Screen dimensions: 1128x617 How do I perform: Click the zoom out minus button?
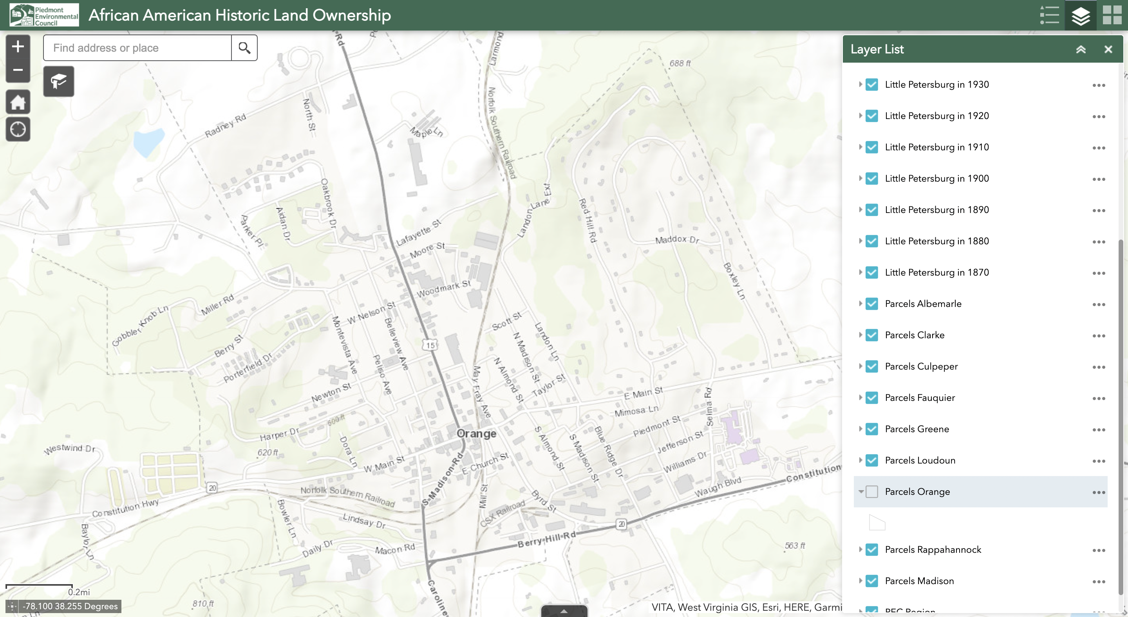coord(18,70)
